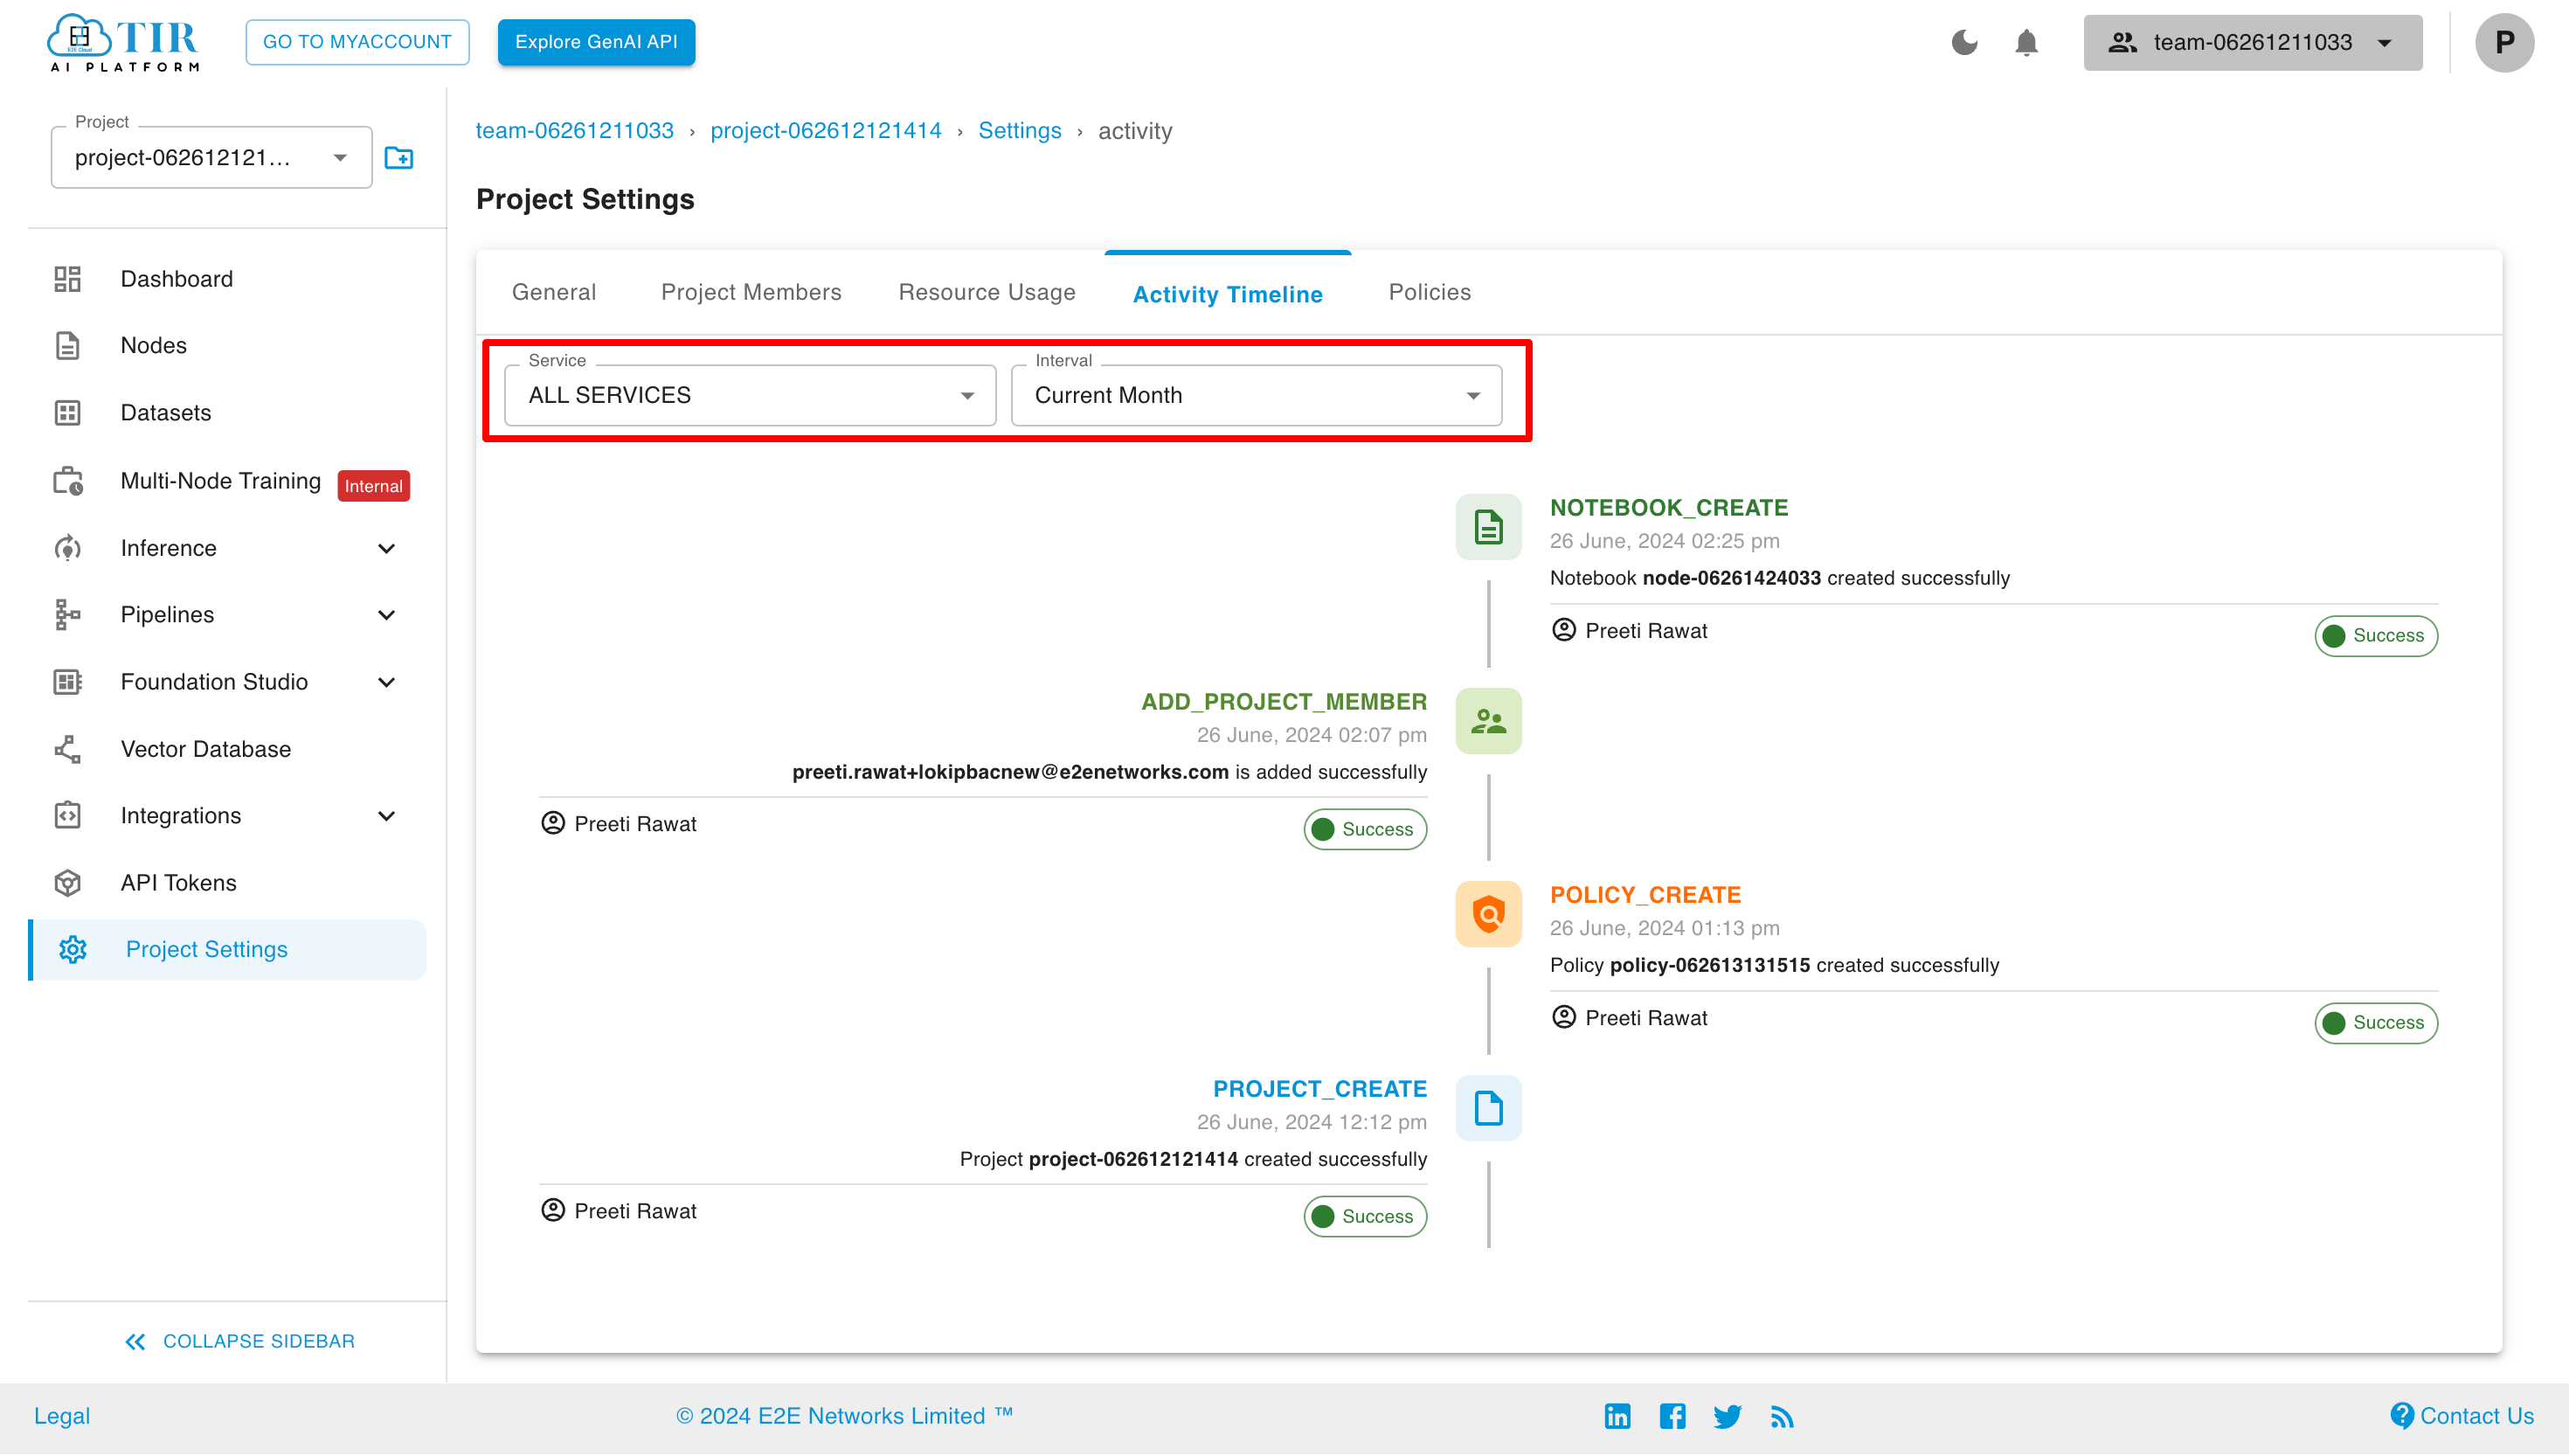
Task: Click the Internal badge beside Multi-Node Training
Action: [x=374, y=486]
